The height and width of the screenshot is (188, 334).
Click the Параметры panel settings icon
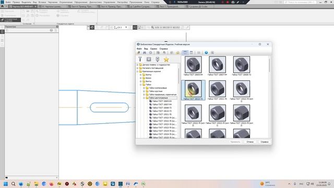[x=57, y=27]
